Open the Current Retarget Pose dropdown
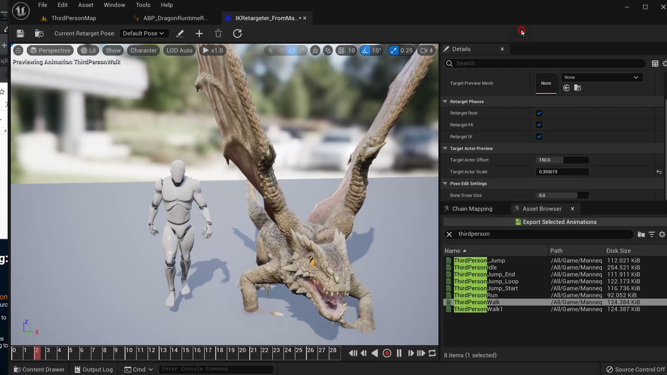Image resolution: width=667 pixels, height=375 pixels. pyautogui.click(x=144, y=33)
